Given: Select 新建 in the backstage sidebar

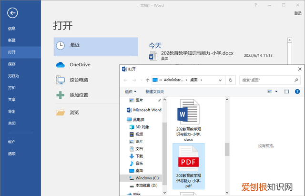Looking at the screenshot, I should tap(11, 40).
